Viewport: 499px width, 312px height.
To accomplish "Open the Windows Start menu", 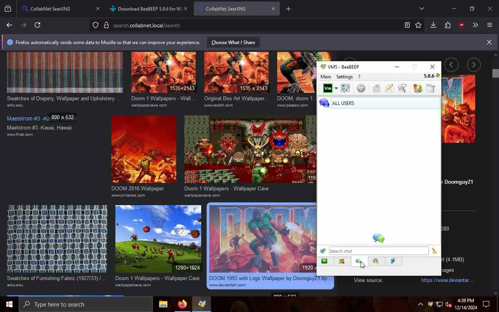I will click(x=9, y=304).
